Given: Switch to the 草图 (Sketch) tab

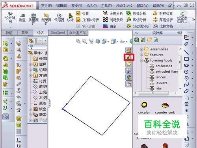Looking at the screenshot, I should point(25,33).
